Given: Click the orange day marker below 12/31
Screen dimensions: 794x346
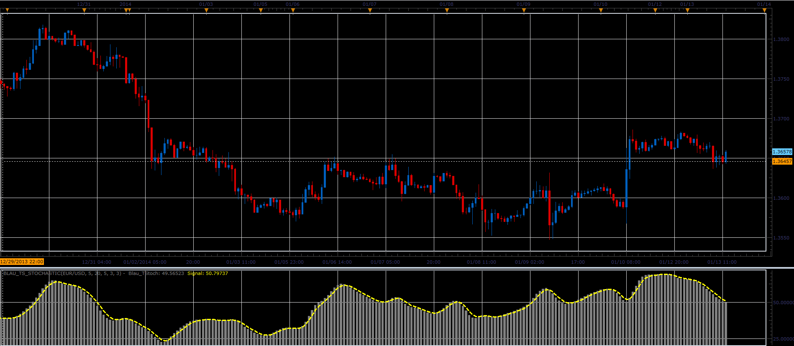Looking at the screenshot, I should coord(84,10).
